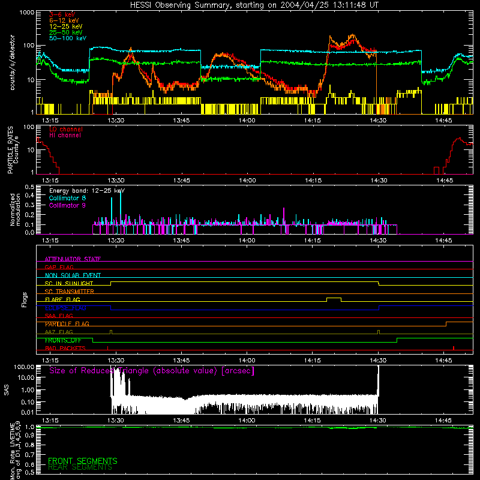Click the HI channel legend entry

click(x=65, y=136)
